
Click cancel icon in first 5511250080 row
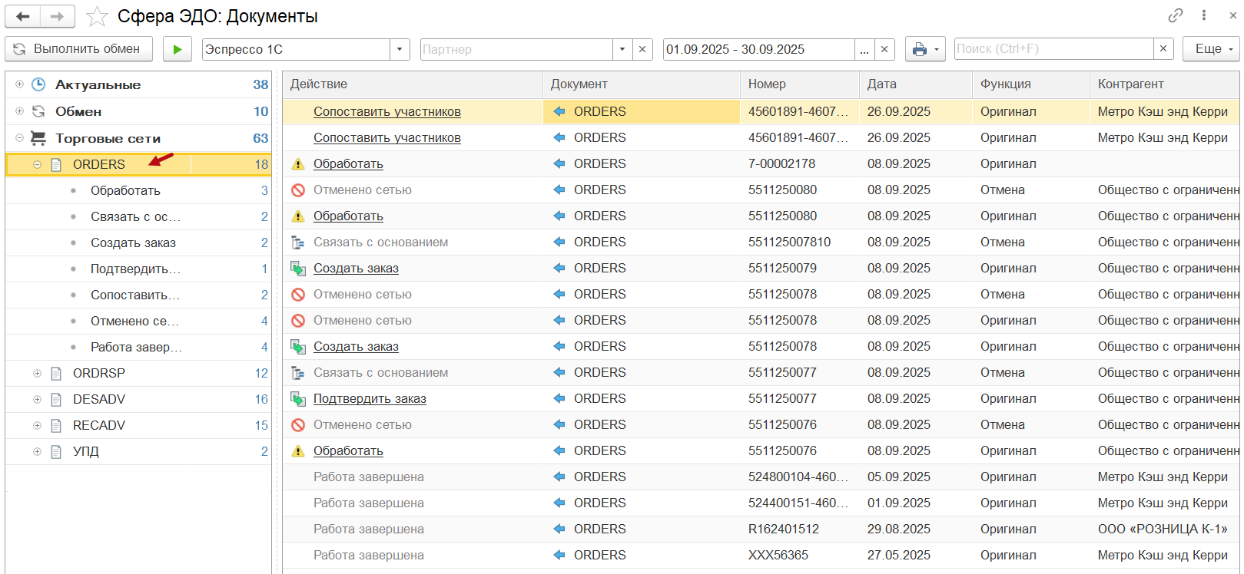pyautogui.click(x=298, y=190)
